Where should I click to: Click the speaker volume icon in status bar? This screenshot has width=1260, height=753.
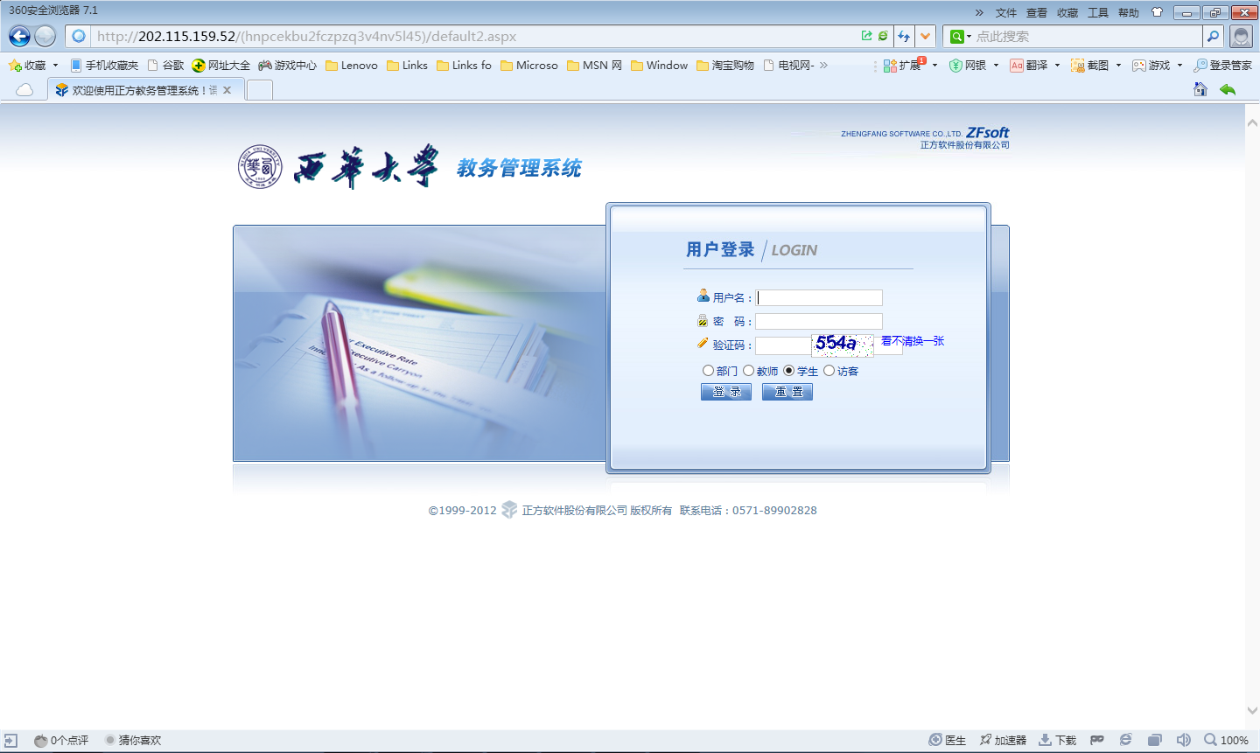tap(1183, 740)
